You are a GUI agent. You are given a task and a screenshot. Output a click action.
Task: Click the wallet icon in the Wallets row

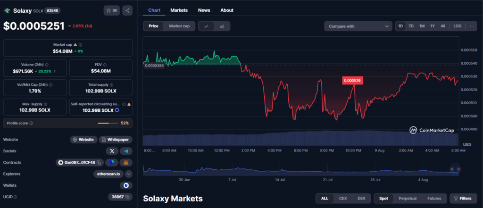(x=126, y=185)
